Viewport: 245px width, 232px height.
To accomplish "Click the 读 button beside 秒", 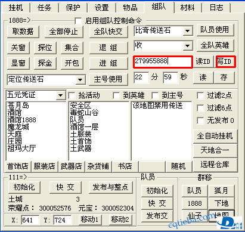I will (203, 78).
